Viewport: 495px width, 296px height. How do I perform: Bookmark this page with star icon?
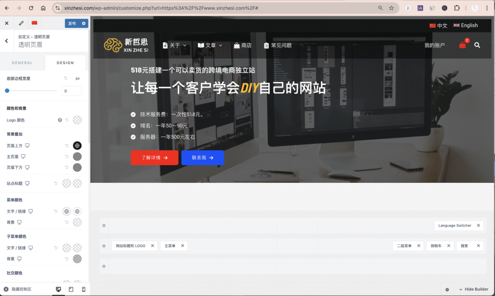[392, 8]
